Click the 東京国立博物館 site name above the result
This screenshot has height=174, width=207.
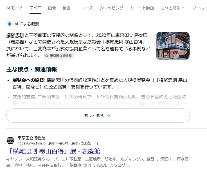click(31, 138)
